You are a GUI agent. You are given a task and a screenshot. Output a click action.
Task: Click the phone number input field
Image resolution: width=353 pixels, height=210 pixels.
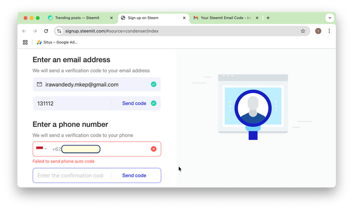[97, 149]
